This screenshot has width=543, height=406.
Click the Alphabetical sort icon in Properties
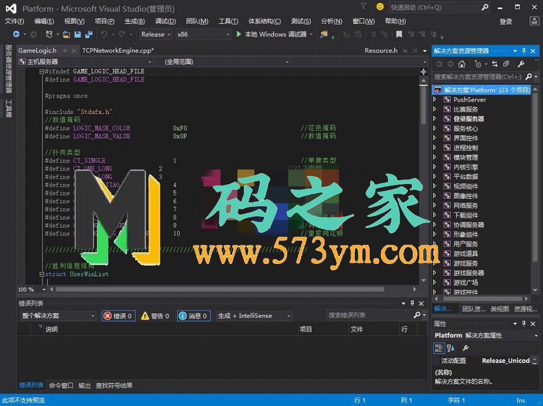(x=451, y=348)
